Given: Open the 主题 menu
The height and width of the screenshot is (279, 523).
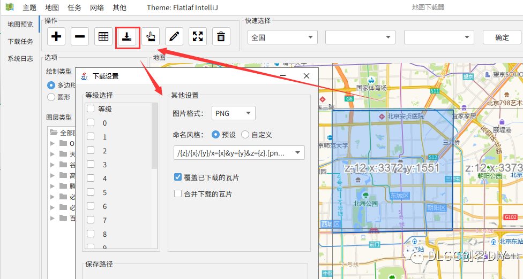Looking at the screenshot, I should click(x=29, y=7).
